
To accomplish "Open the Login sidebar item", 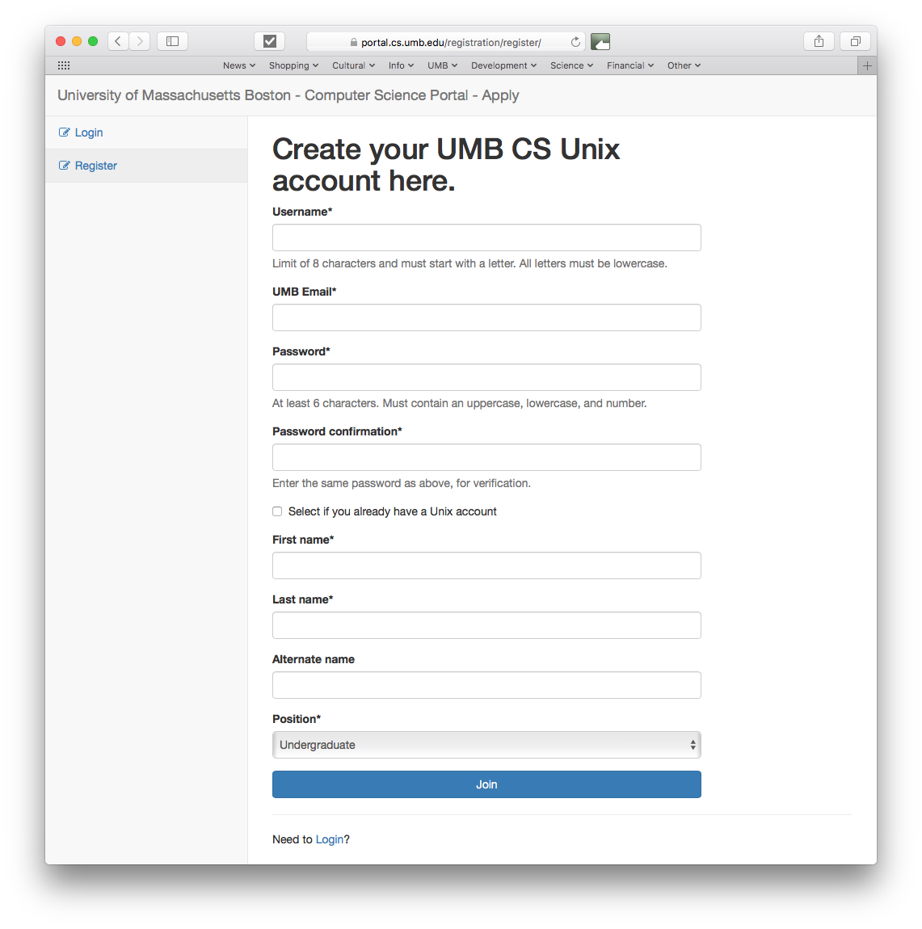I will tap(146, 132).
